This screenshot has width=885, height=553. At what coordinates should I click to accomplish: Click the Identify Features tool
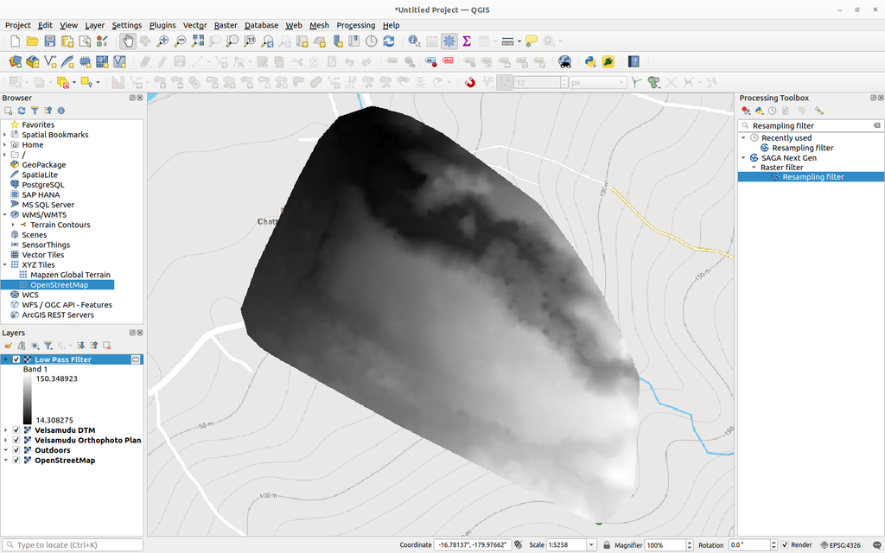[412, 41]
